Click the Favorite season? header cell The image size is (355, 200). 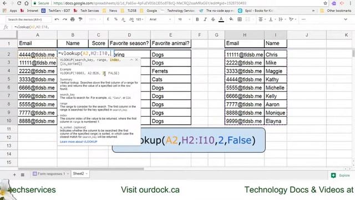(x=129, y=43)
